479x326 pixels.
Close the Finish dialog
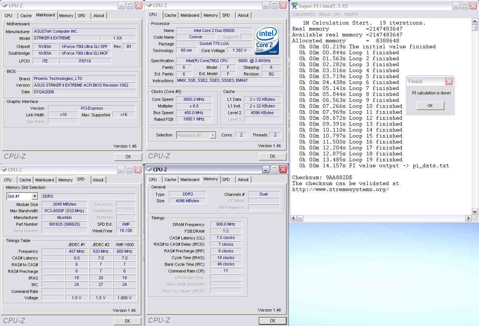[x=449, y=81]
